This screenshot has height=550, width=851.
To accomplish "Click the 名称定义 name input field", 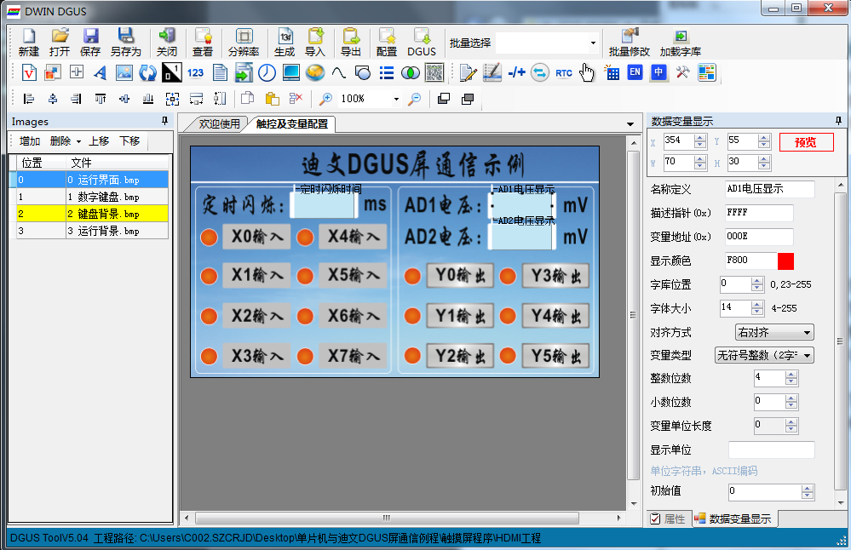I will pyautogui.click(x=769, y=189).
